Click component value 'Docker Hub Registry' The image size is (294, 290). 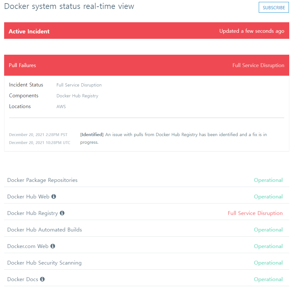pos(77,96)
